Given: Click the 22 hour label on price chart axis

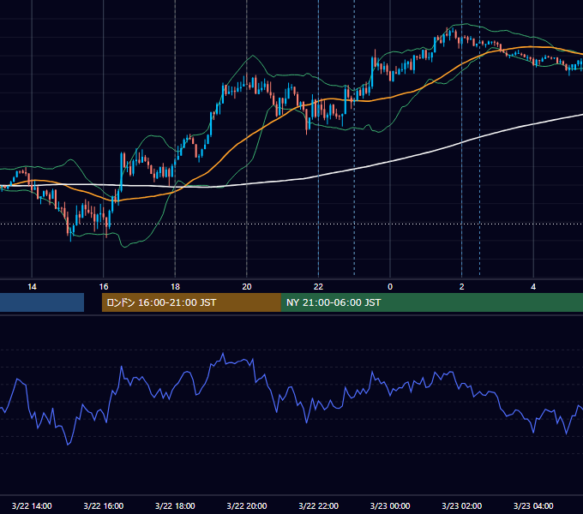Looking at the screenshot, I should click(318, 287).
